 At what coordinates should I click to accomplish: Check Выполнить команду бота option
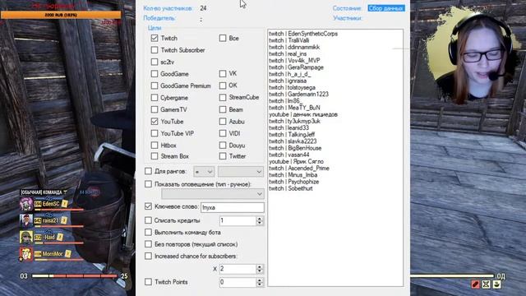click(148, 232)
